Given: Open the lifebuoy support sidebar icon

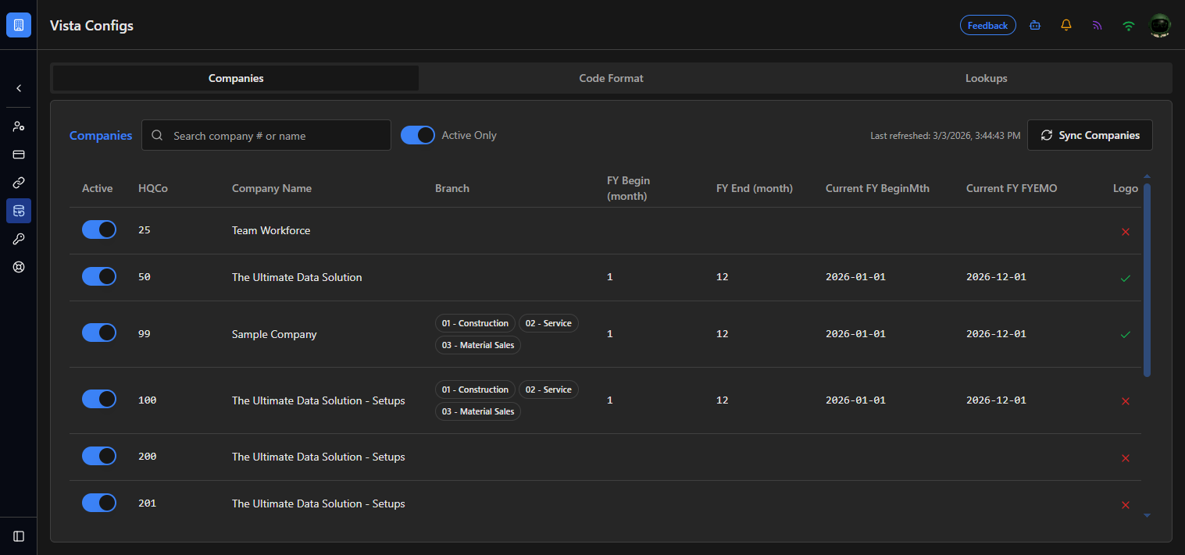Looking at the screenshot, I should click(19, 267).
